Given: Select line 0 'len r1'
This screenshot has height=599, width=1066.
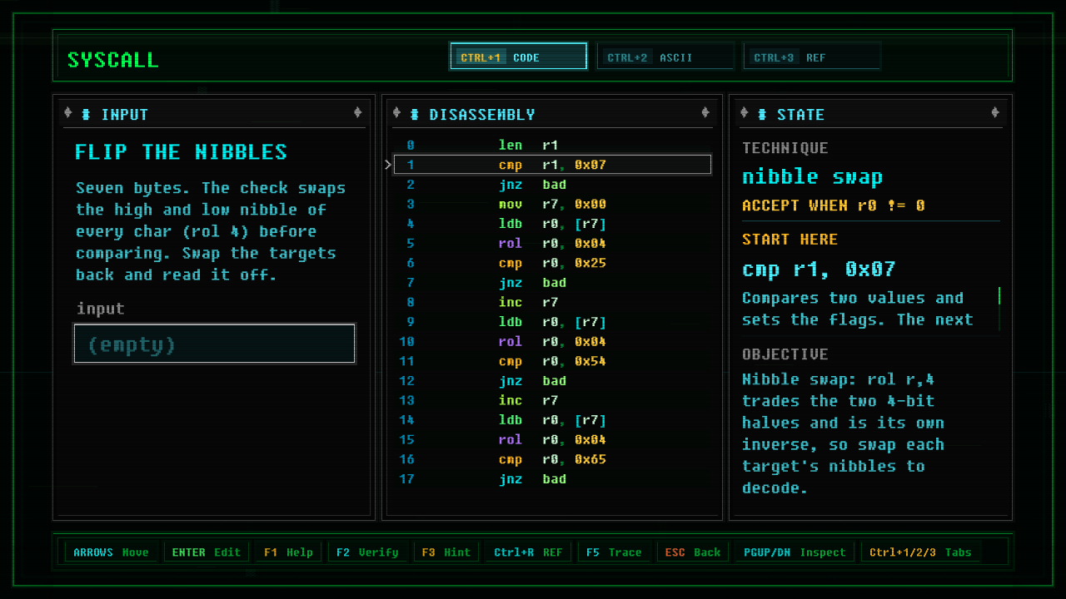Looking at the screenshot, I should tap(552, 145).
